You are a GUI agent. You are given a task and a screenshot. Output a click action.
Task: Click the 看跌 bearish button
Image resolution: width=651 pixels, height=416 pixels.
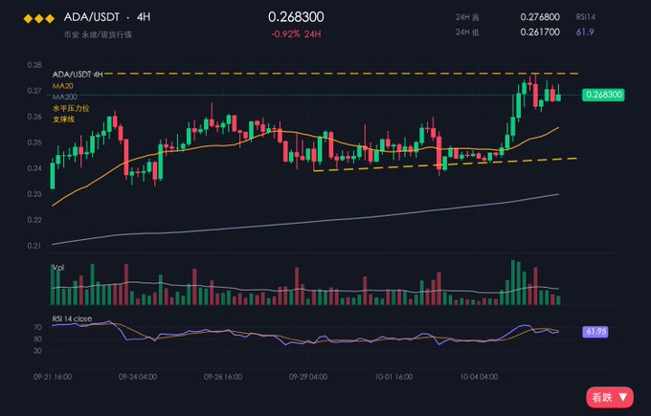610,397
